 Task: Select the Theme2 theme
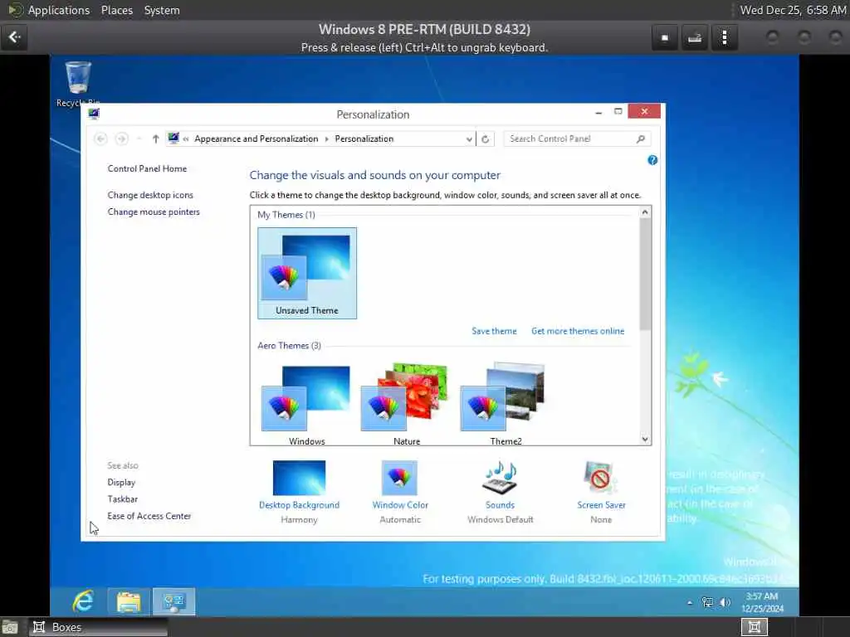(506, 405)
